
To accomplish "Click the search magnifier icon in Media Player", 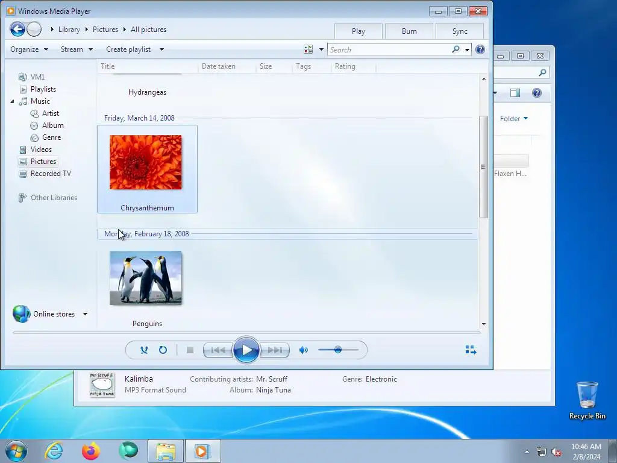I will 456,49.
